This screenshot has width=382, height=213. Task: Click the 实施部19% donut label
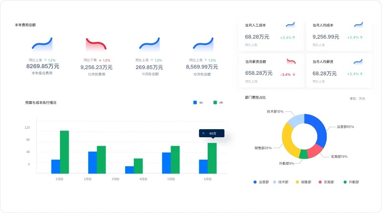339,156
